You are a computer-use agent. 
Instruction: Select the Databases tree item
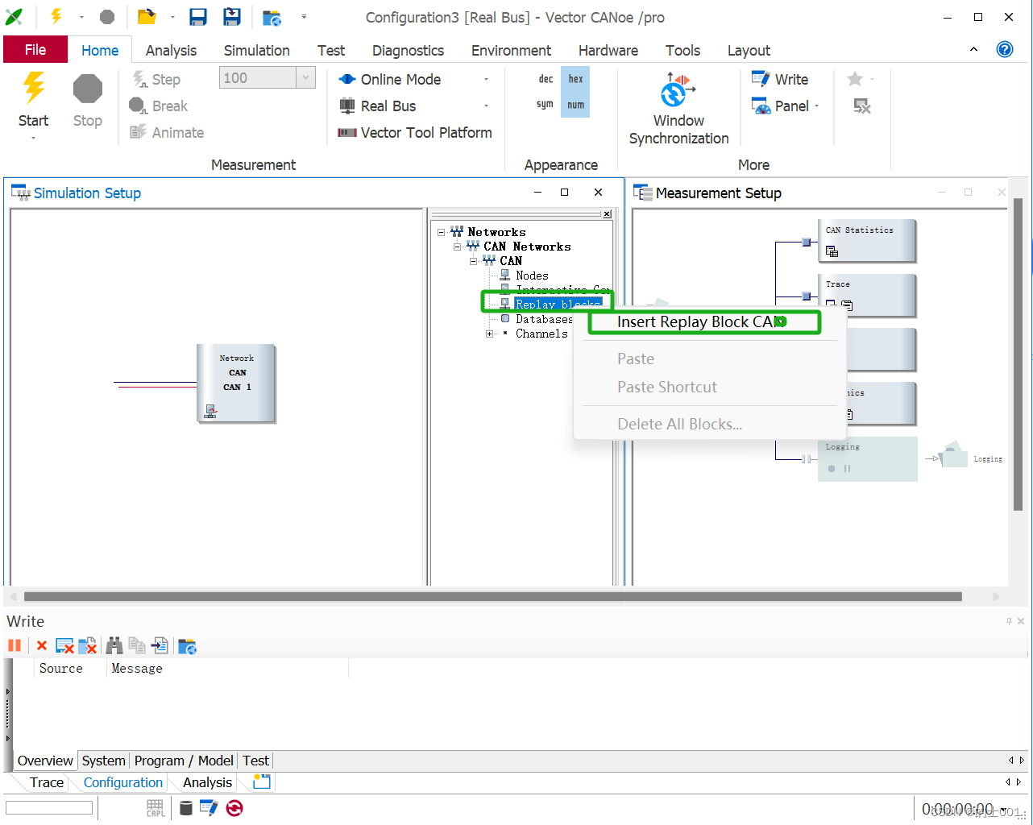pos(544,319)
